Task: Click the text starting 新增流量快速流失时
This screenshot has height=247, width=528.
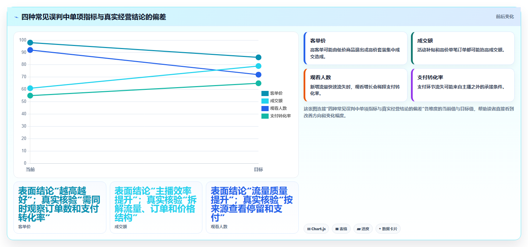Action: (355, 90)
